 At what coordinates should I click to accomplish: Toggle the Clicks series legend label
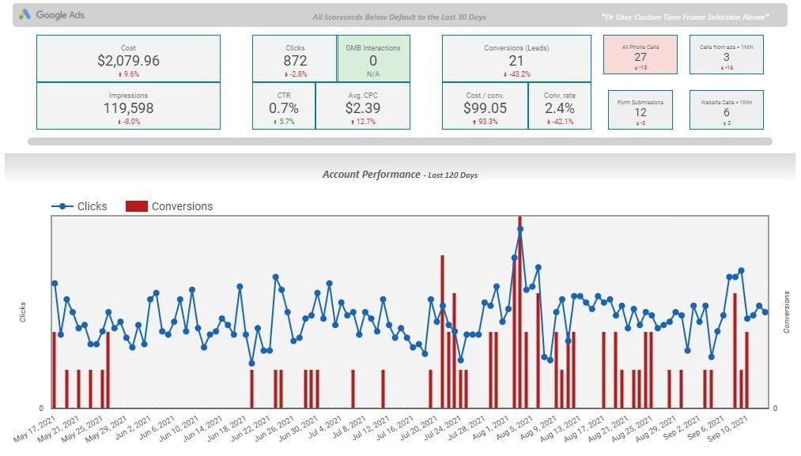93,206
